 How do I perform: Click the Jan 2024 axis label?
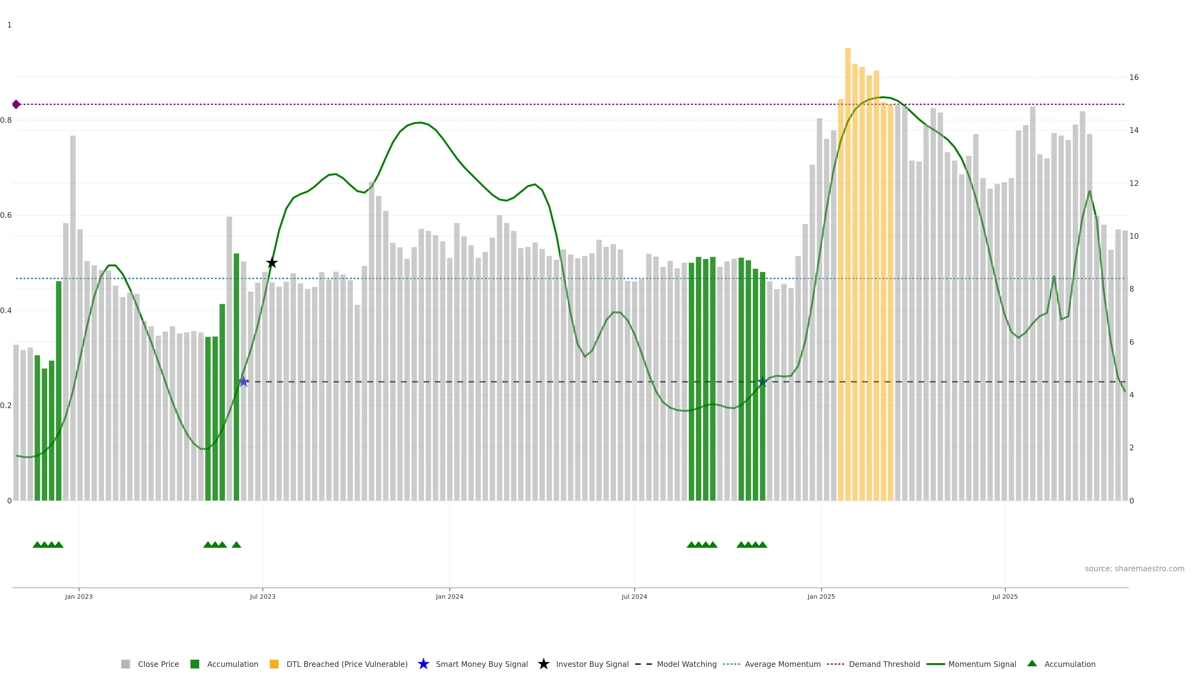[x=449, y=596]
